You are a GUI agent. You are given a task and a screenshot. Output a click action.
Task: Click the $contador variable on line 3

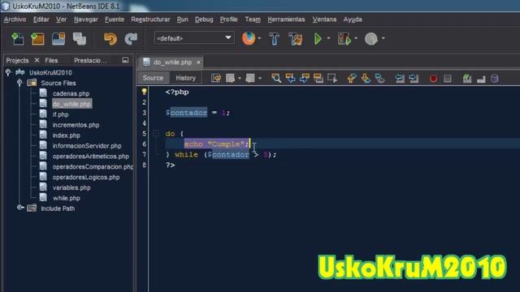click(x=186, y=113)
